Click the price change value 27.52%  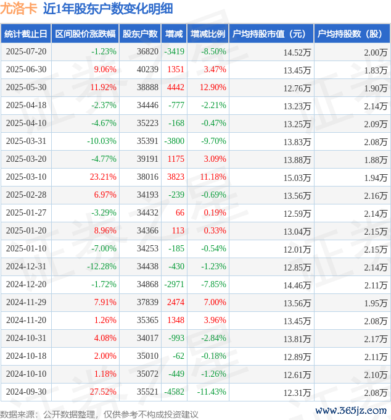coord(103,392)
